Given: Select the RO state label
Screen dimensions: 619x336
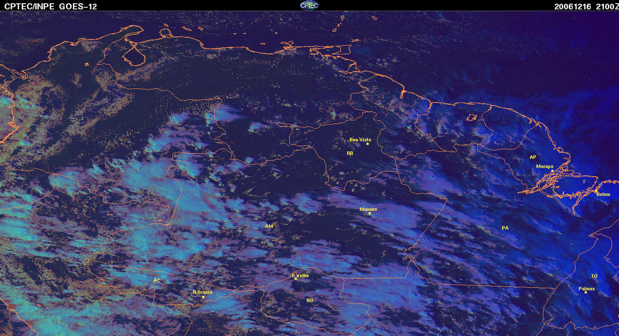Looking at the screenshot, I should (310, 300).
